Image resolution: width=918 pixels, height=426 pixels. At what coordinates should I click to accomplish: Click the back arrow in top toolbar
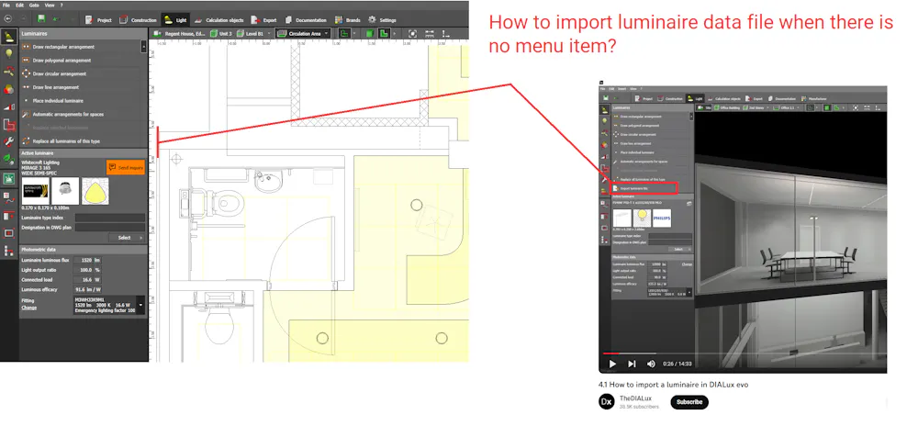coord(7,19)
